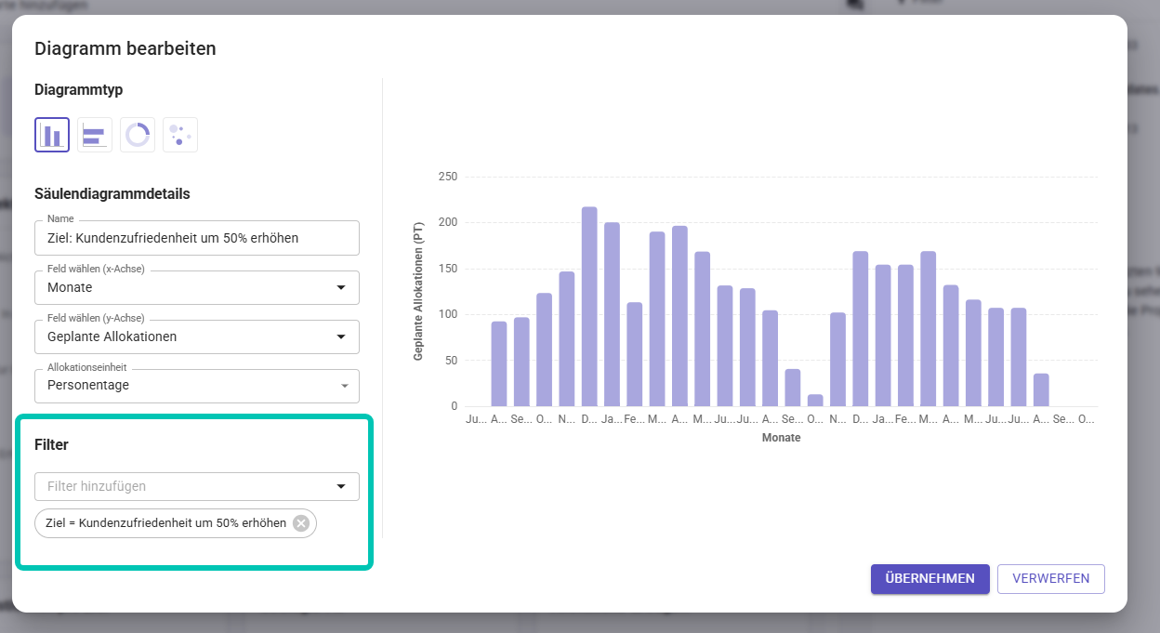Select the donut chart type icon
Viewport: 1160px width, 633px height.
138,135
